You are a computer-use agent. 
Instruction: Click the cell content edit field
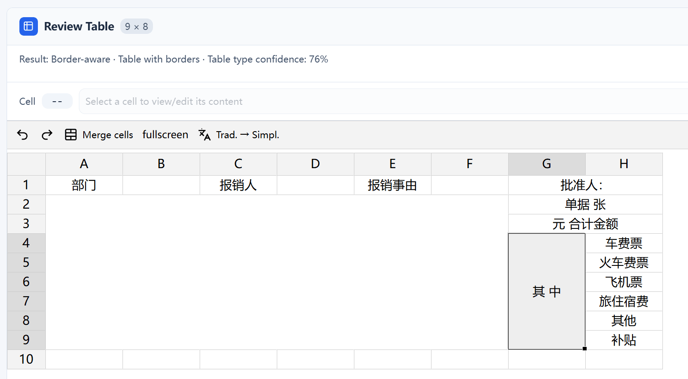[383, 101]
